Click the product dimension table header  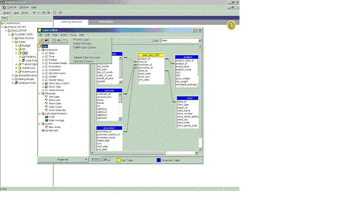pos(187,57)
